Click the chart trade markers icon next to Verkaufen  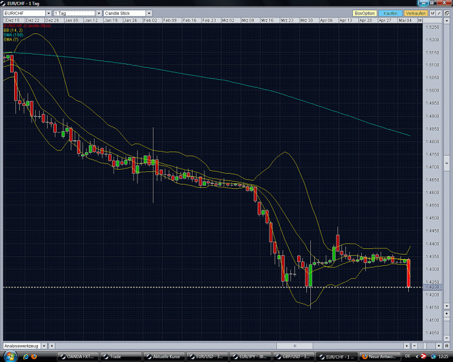point(432,13)
